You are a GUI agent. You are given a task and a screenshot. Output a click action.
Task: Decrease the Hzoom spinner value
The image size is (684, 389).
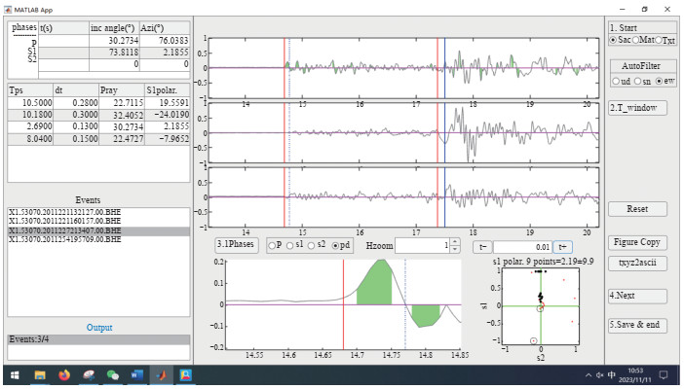pos(454,250)
